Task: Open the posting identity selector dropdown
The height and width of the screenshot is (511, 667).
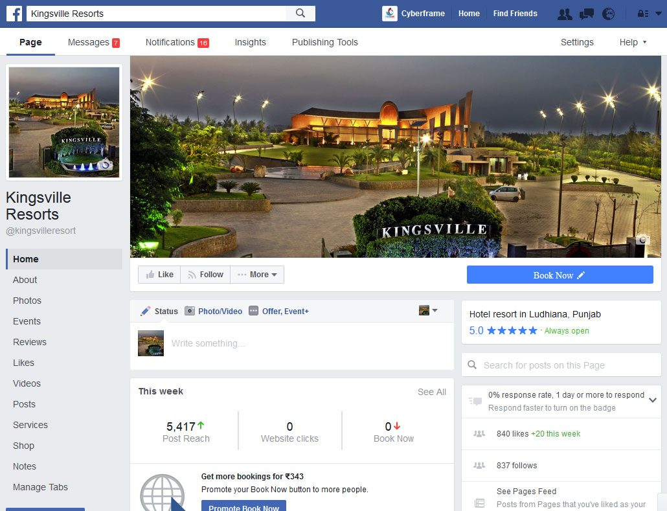Action: click(428, 310)
